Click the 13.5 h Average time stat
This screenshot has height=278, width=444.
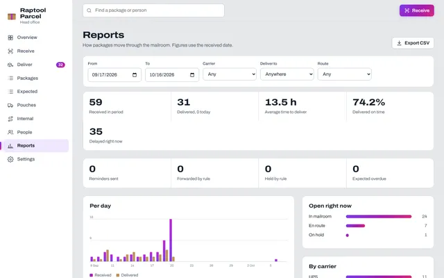pyautogui.click(x=302, y=106)
